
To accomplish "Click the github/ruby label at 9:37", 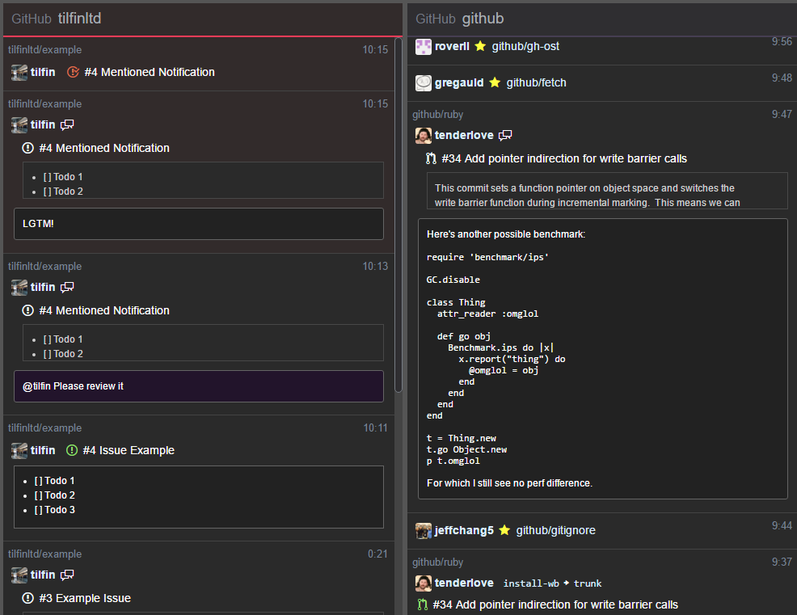I will click(437, 562).
